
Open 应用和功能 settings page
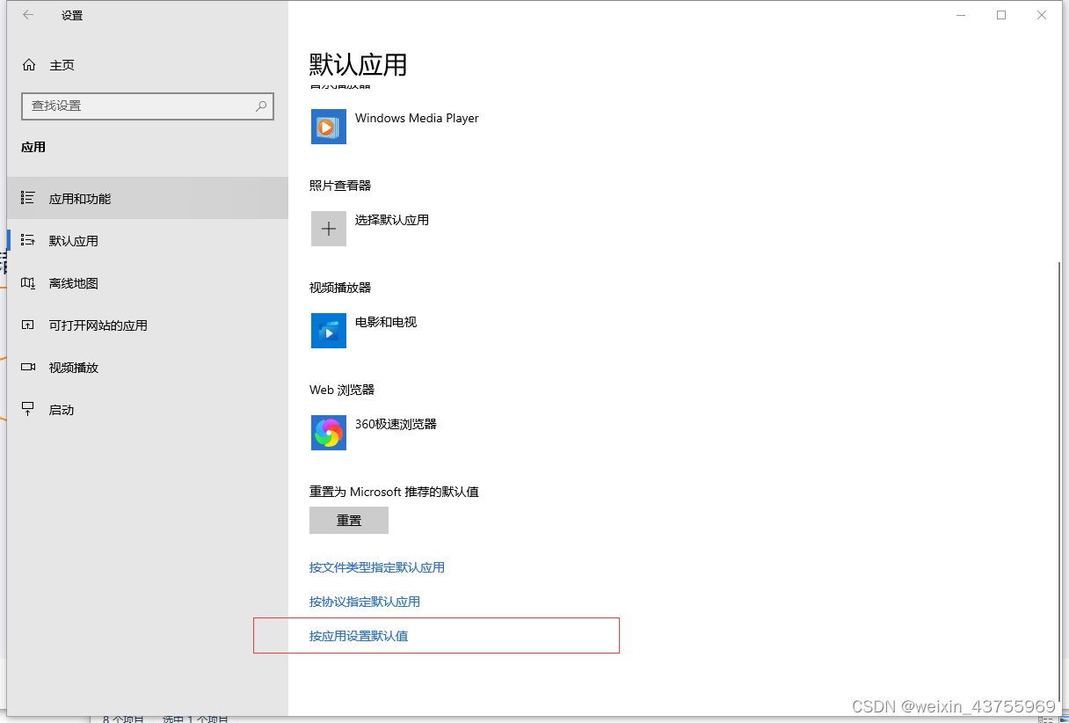(148, 198)
